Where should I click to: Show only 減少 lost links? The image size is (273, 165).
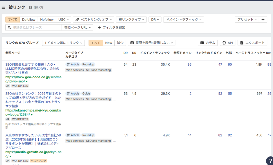click(120, 43)
